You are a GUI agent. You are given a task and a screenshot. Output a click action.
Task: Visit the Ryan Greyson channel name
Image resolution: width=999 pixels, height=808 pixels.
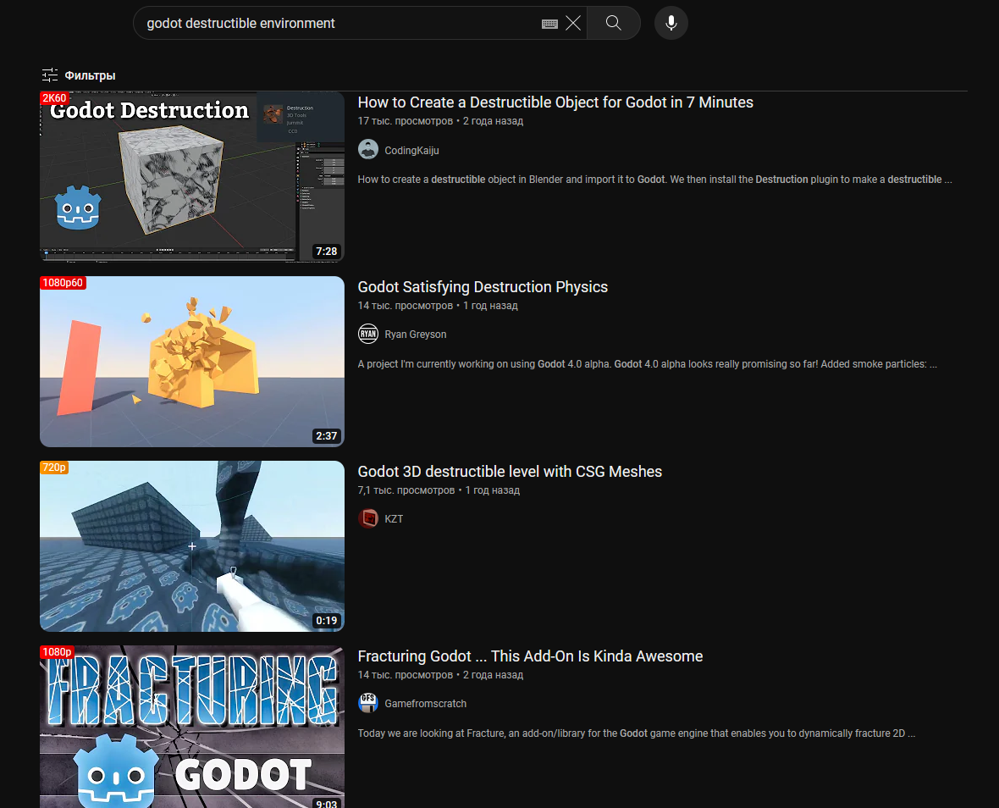[416, 335]
